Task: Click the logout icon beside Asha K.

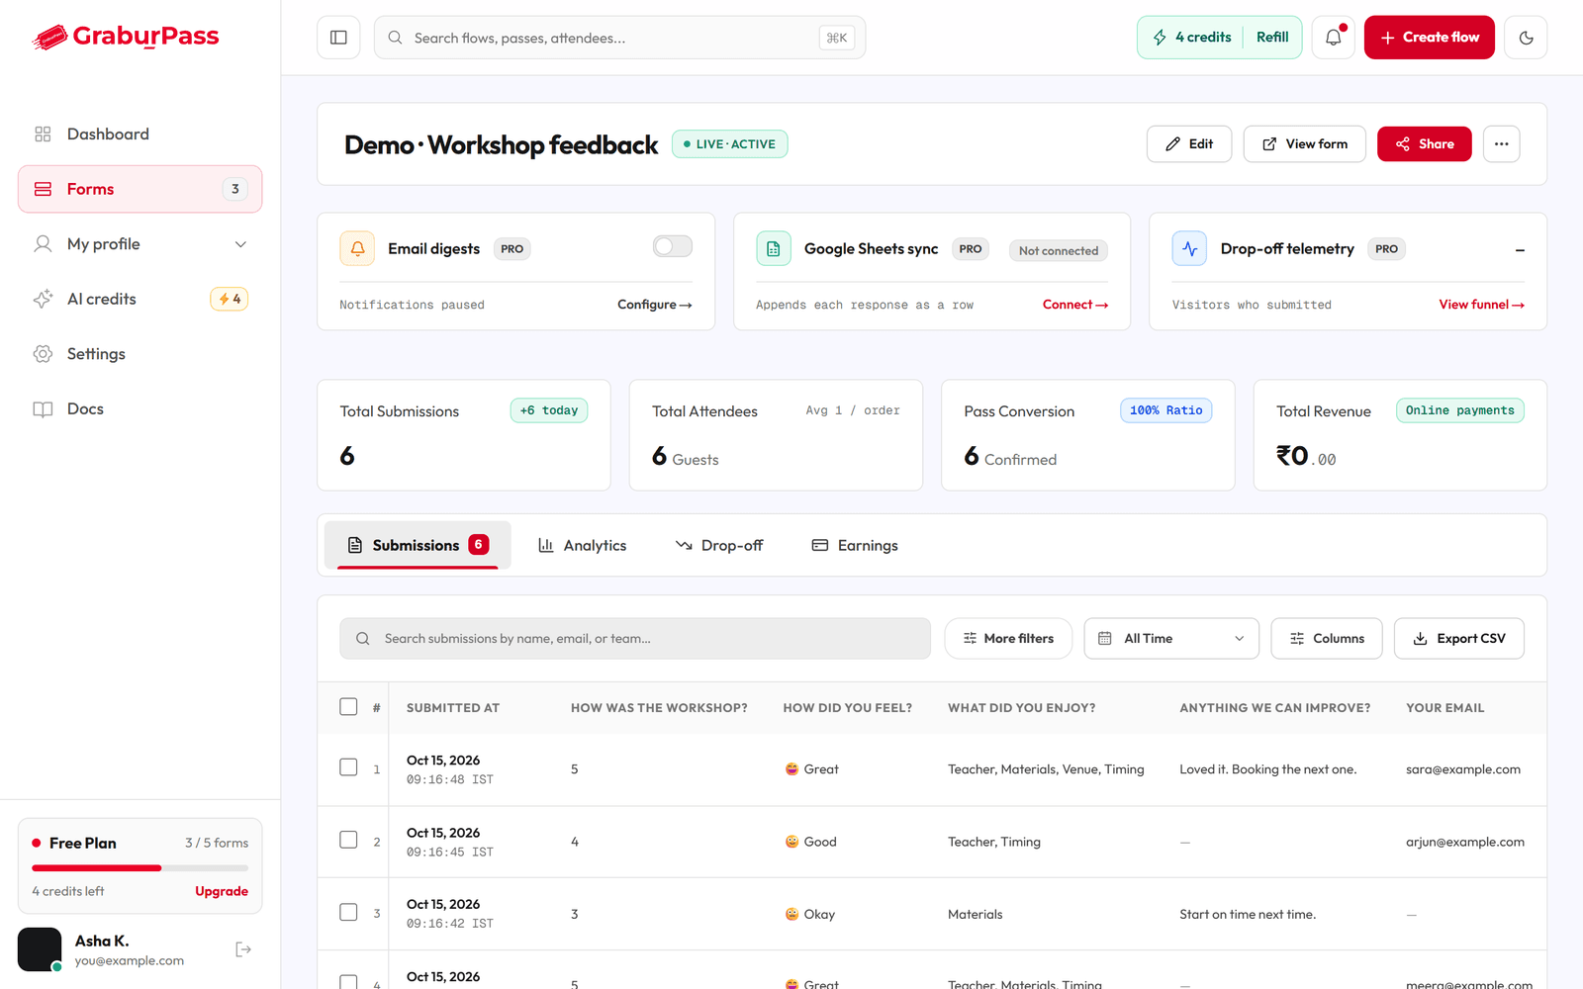Action: click(x=243, y=949)
